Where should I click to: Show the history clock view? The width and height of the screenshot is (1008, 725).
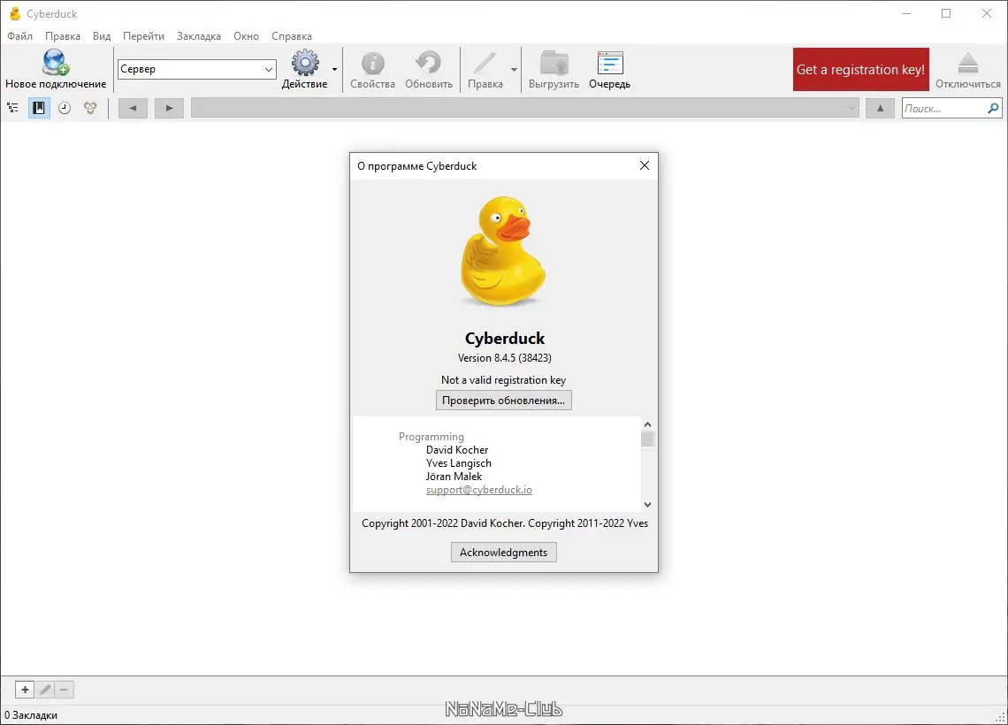point(65,108)
